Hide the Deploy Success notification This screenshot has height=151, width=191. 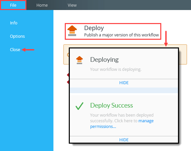124,140
